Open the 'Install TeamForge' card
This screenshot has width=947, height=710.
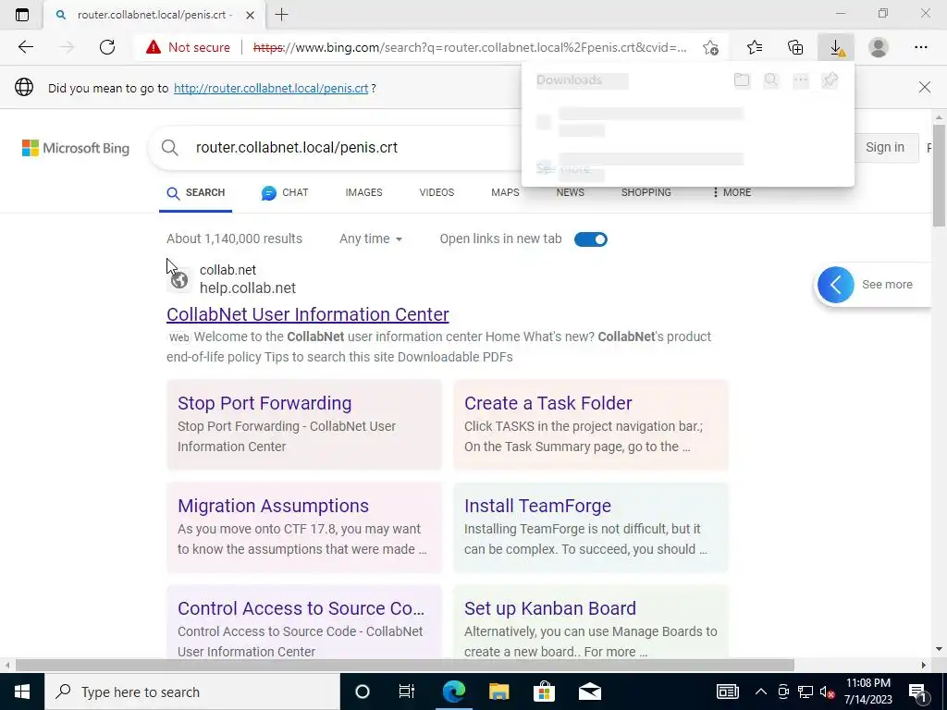pyautogui.click(x=591, y=527)
